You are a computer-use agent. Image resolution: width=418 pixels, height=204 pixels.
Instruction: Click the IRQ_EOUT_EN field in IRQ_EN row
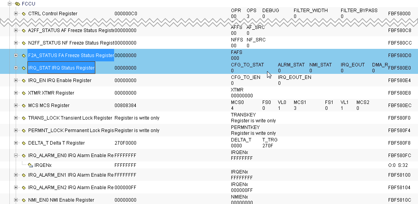pyautogui.click(x=294, y=77)
